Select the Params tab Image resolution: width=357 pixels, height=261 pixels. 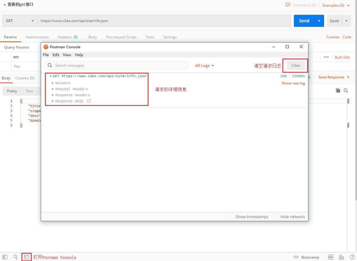coord(10,37)
